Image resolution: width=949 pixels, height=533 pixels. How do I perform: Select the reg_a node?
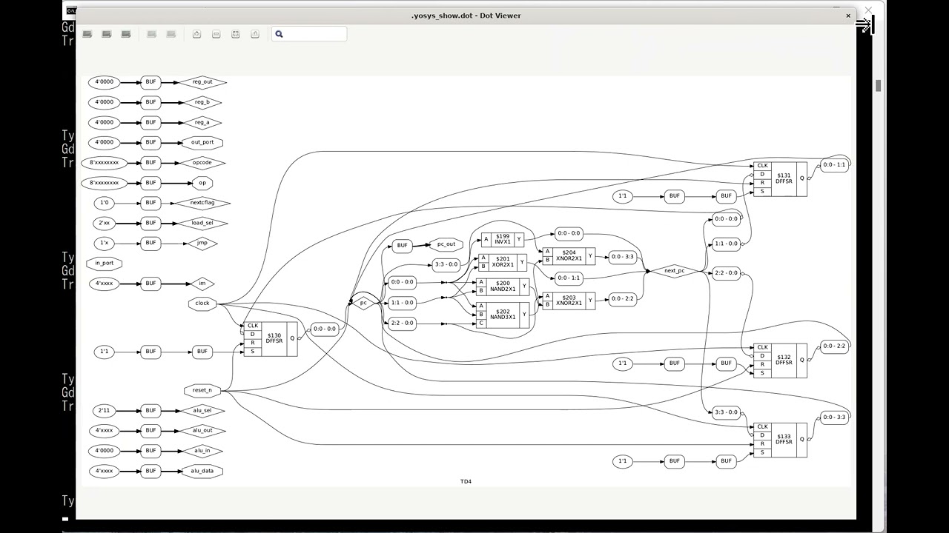point(202,122)
